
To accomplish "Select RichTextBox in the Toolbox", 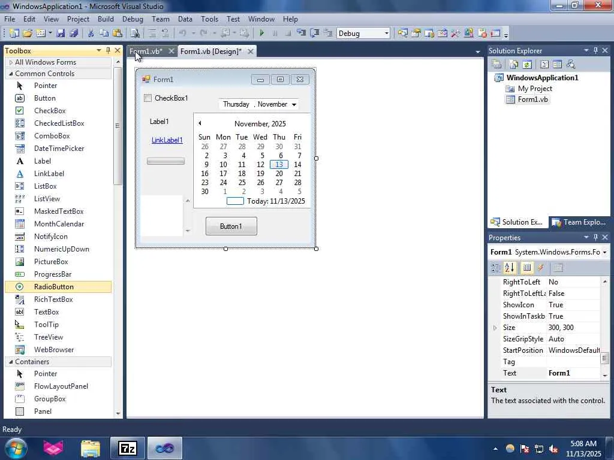I will 58,299.
